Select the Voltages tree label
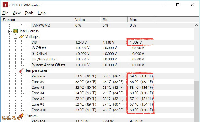Screen dimensions: 200x122 click(x=32, y=37)
